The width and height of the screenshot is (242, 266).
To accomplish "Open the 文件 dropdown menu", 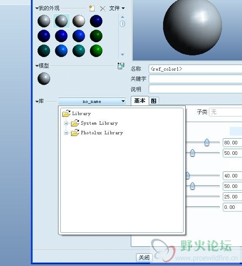I will point(117,8).
